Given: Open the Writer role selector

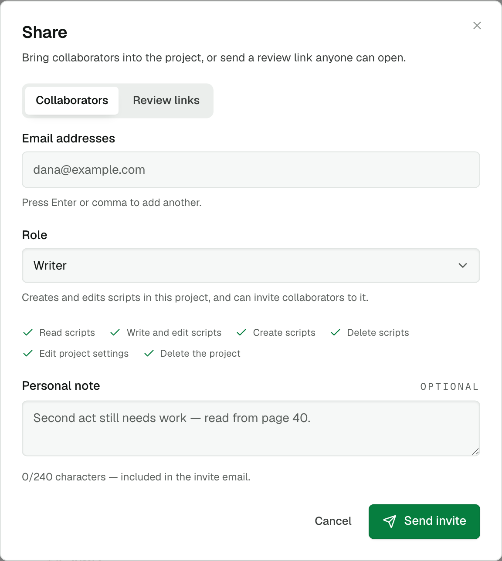Looking at the screenshot, I should click(251, 266).
